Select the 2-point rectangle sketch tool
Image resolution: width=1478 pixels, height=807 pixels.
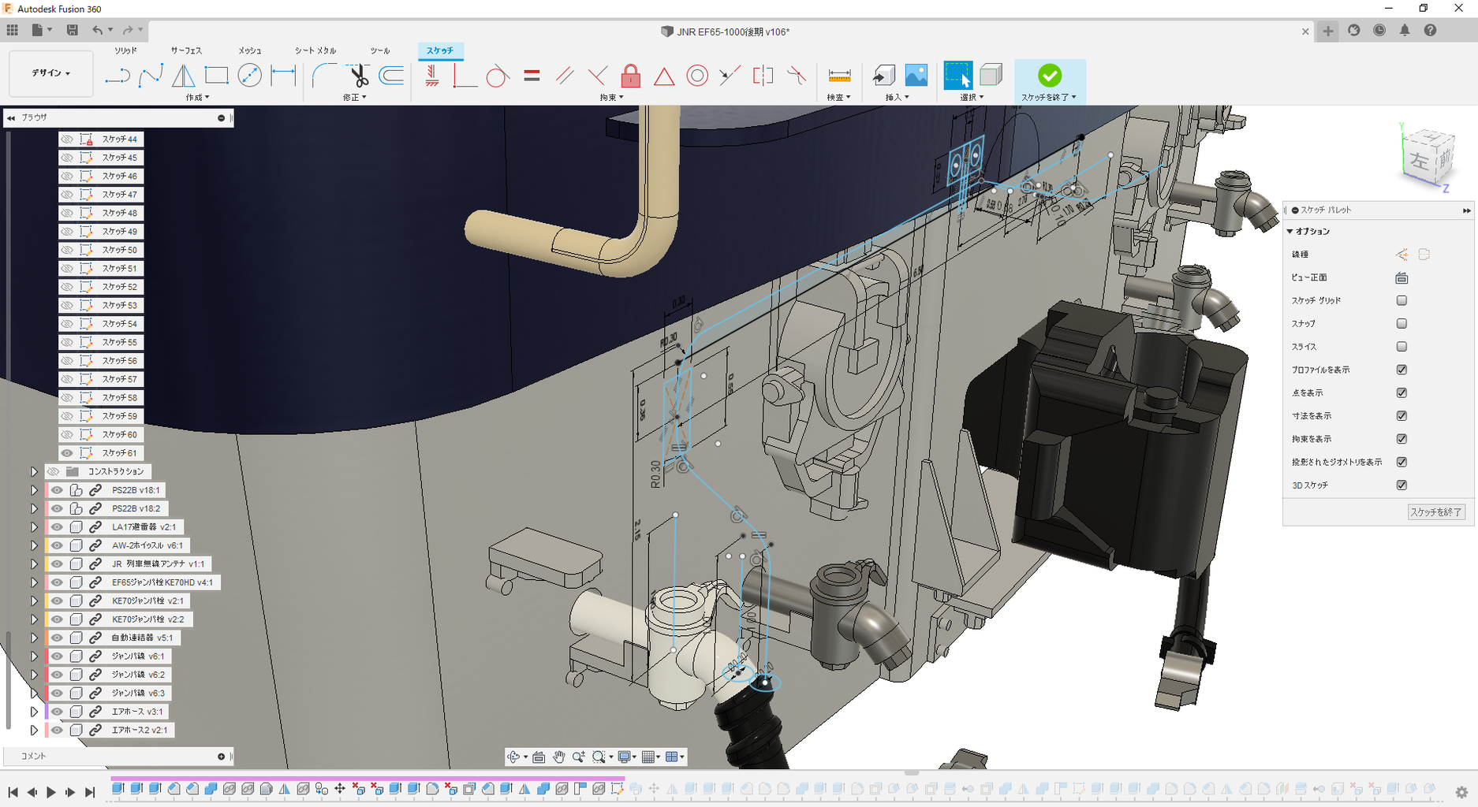(216, 76)
